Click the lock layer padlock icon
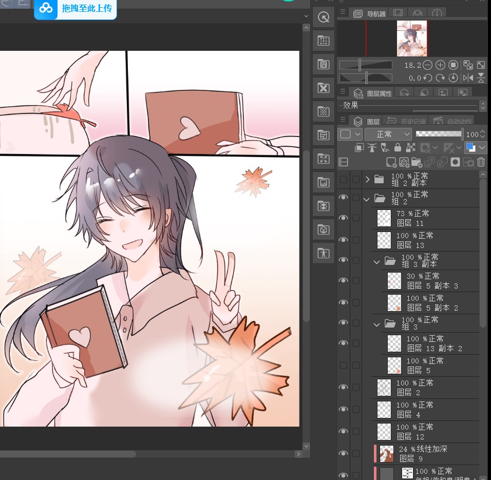 (398, 148)
